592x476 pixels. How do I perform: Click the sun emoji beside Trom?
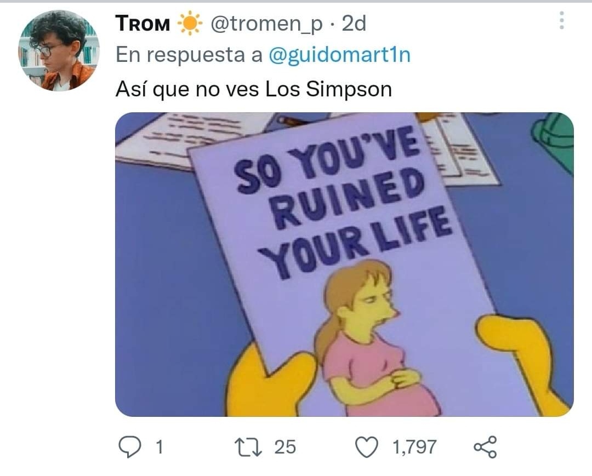click(190, 24)
